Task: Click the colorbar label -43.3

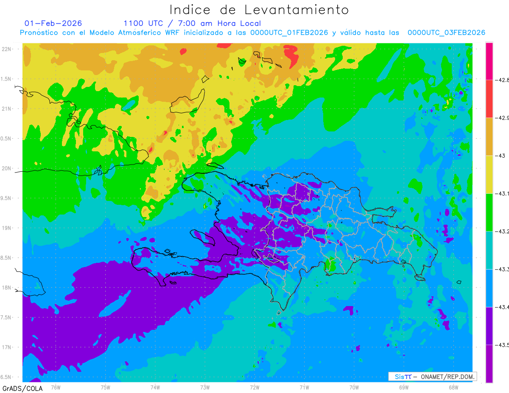Action: pos(502,269)
